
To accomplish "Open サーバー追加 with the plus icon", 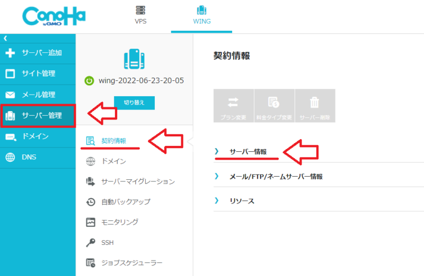I will [10, 53].
